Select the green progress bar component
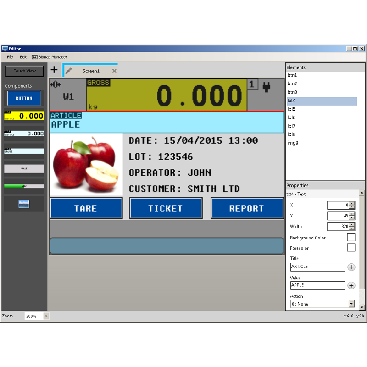Image resolution: width=367 pixels, height=367 pixels. pos(24,186)
